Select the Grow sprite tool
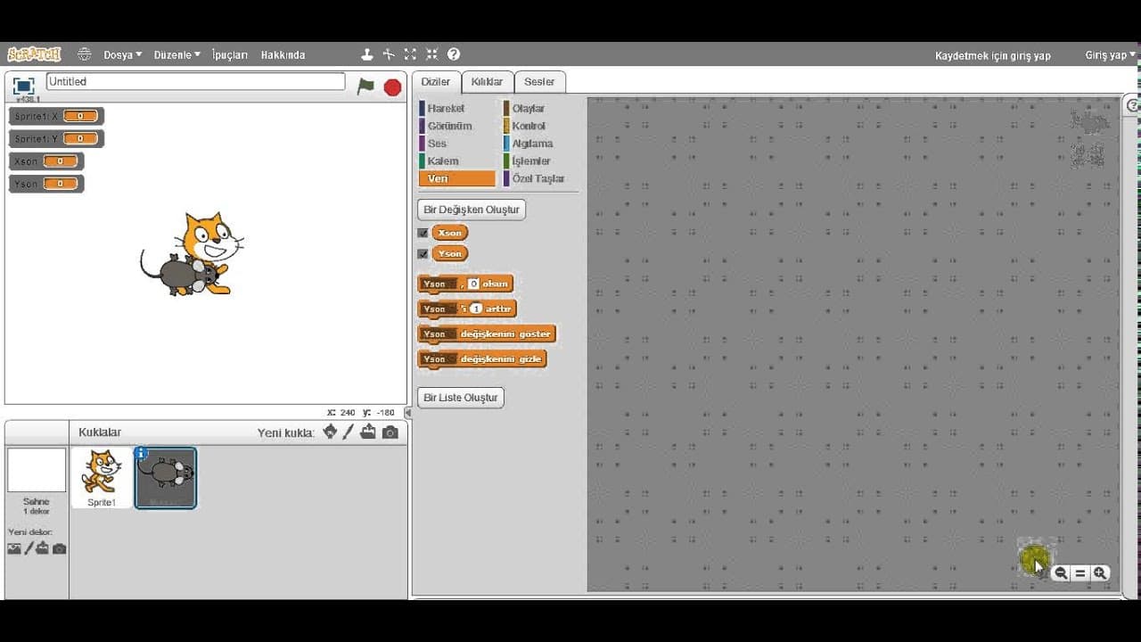Viewport: 1141px width, 642px height. click(410, 54)
